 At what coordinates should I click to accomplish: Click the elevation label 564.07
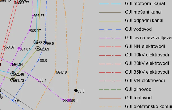point(25,49)
